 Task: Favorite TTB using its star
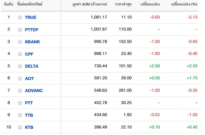(x=20, y=115)
